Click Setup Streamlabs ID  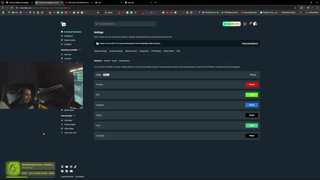pos(250,43)
